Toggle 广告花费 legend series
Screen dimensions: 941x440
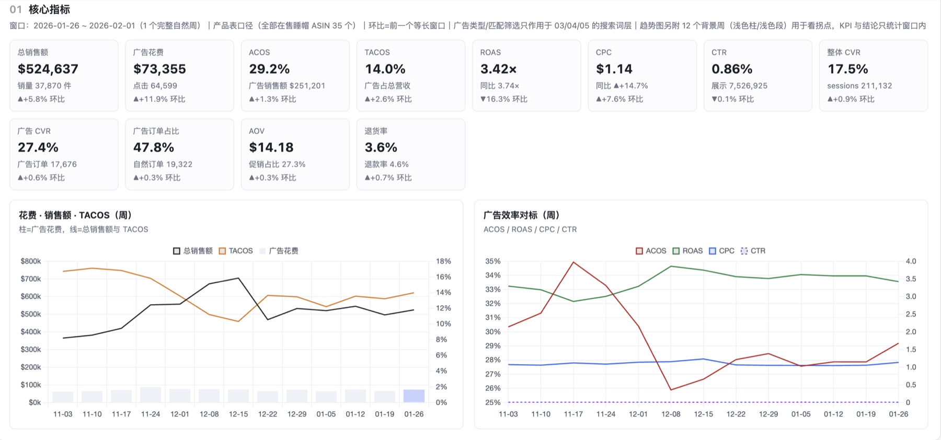tap(279, 251)
